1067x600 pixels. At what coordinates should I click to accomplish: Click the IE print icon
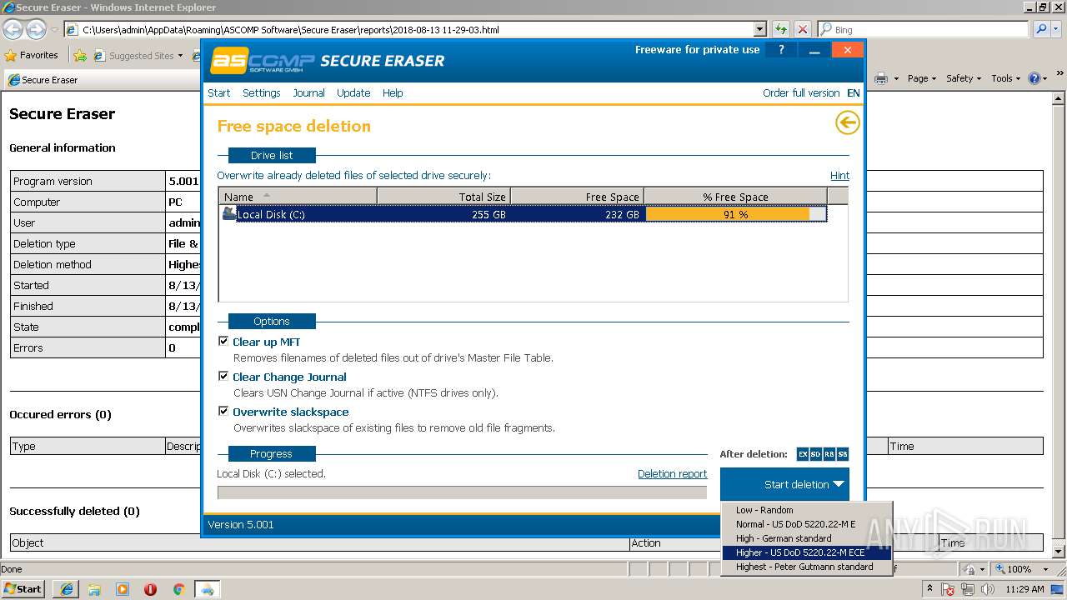pos(881,78)
